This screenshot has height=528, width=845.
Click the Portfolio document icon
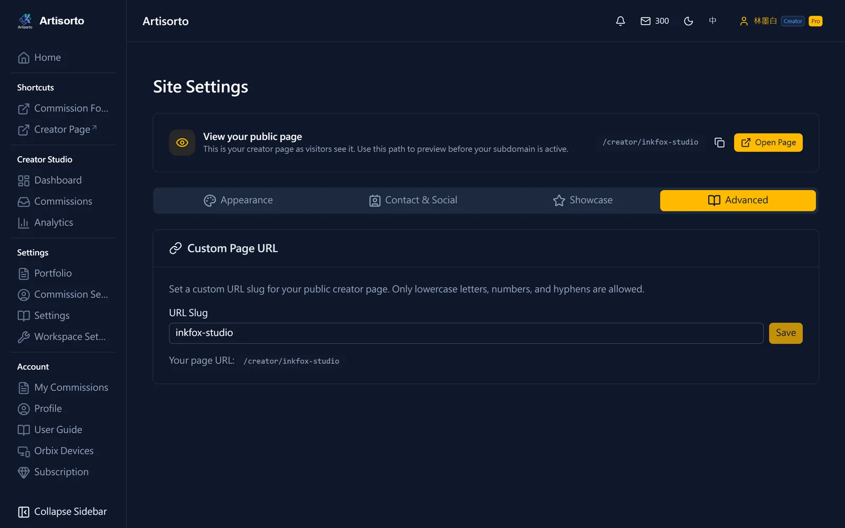24,274
